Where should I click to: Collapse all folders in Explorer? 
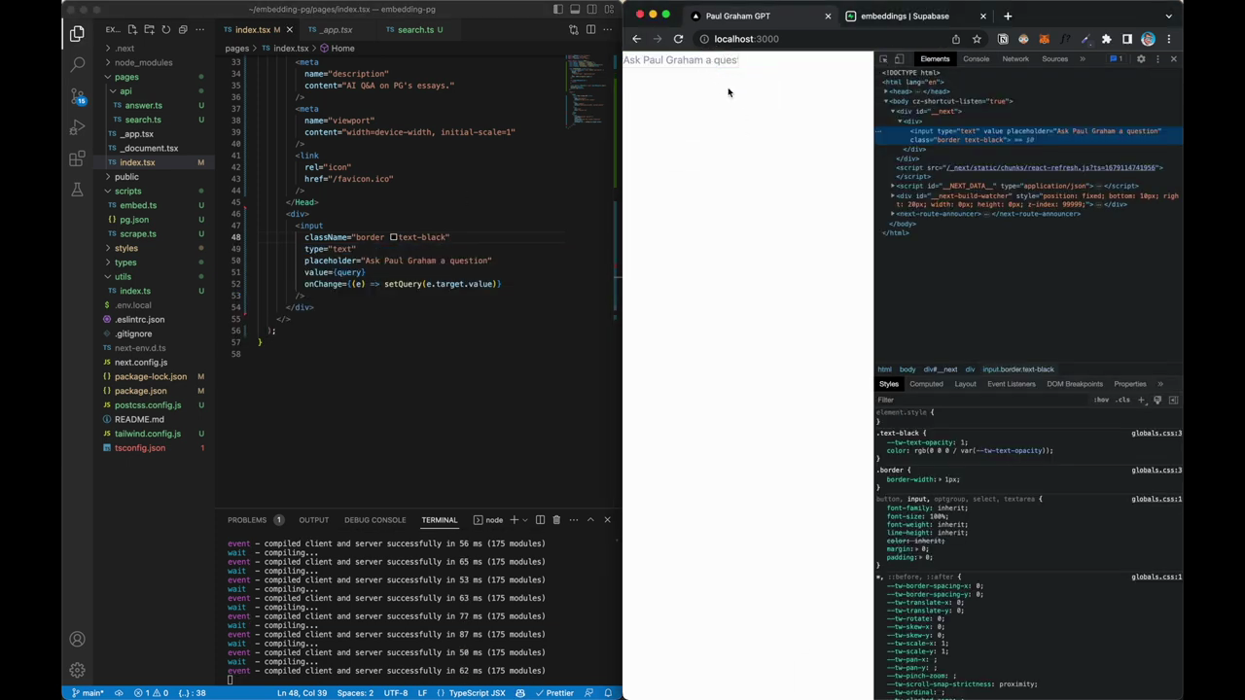(x=182, y=30)
